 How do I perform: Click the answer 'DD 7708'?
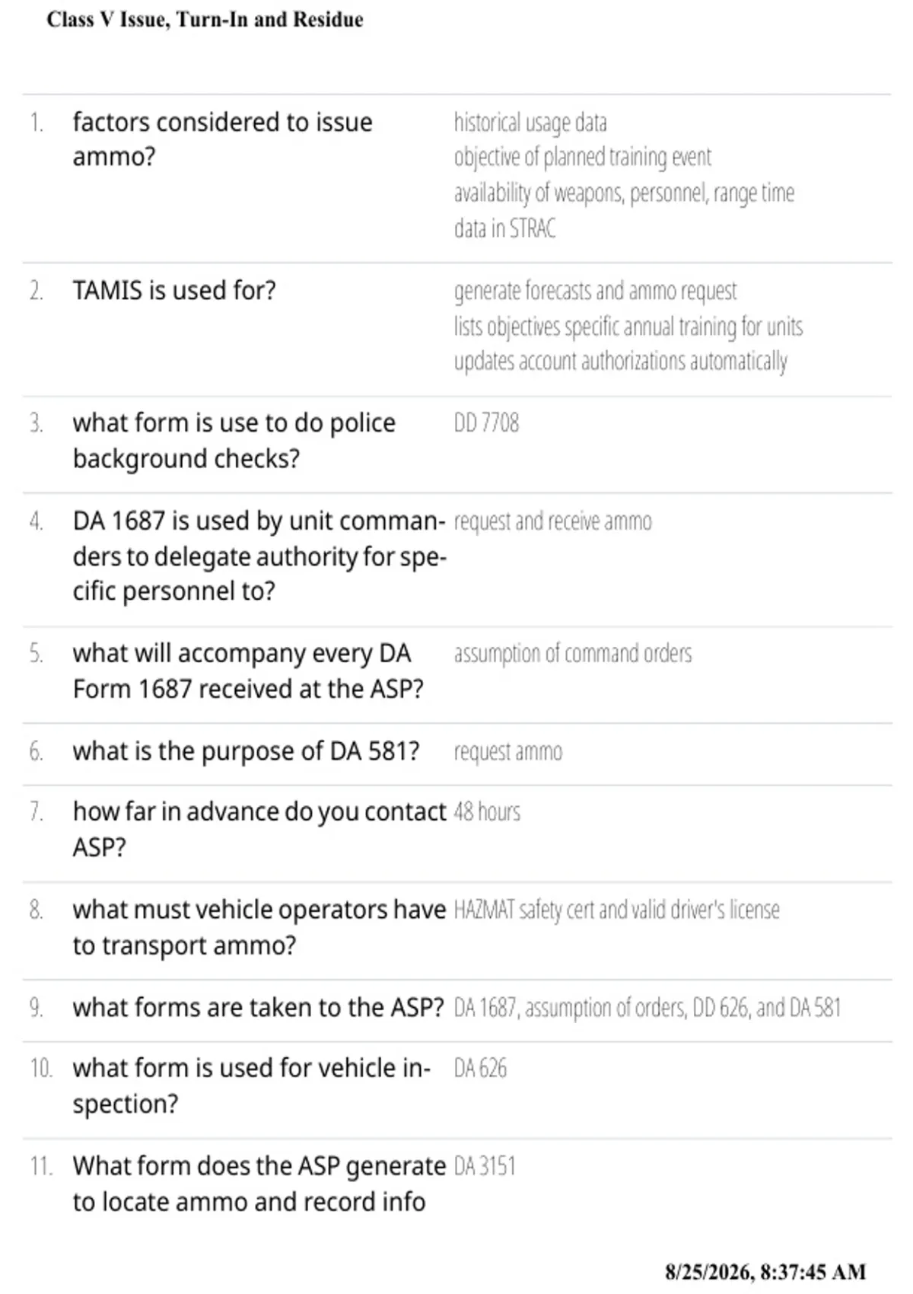(x=486, y=423)
